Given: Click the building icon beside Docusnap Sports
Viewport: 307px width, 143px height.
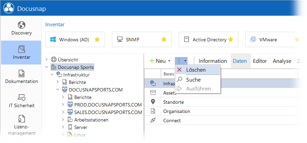Looking at the screenshot, I should [53, 67].
